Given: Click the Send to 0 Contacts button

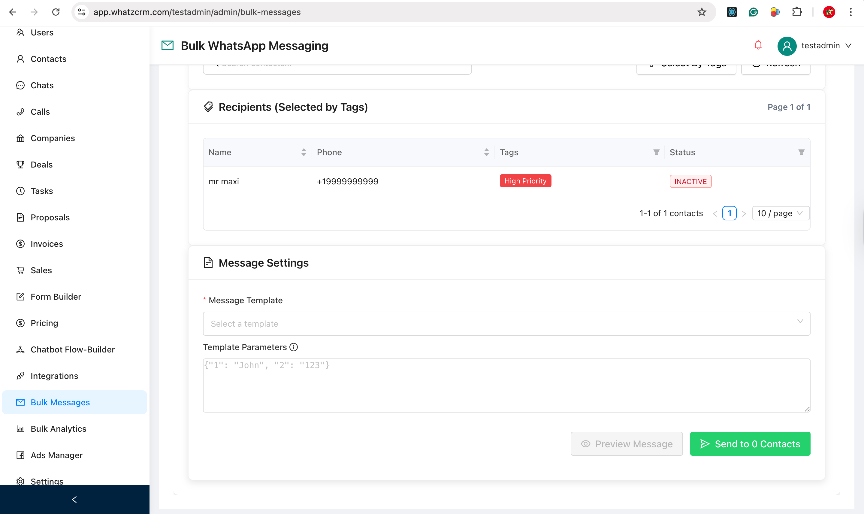Looking at the screenshot, I should 750,444.
